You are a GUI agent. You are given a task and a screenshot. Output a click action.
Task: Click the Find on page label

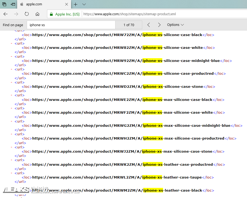(13, 25)
